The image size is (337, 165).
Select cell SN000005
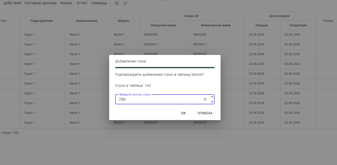151,35
